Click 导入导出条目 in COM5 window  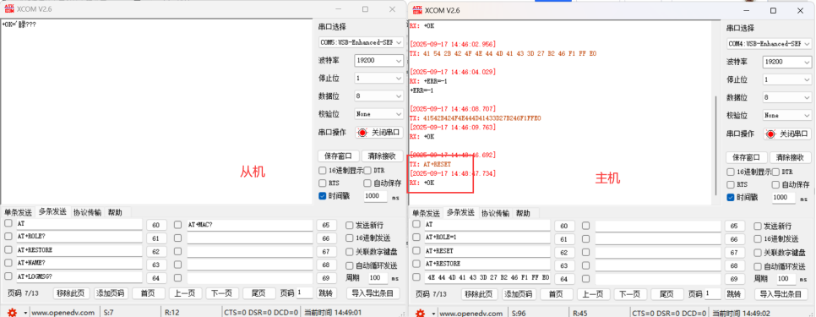[x=373, y=293]
